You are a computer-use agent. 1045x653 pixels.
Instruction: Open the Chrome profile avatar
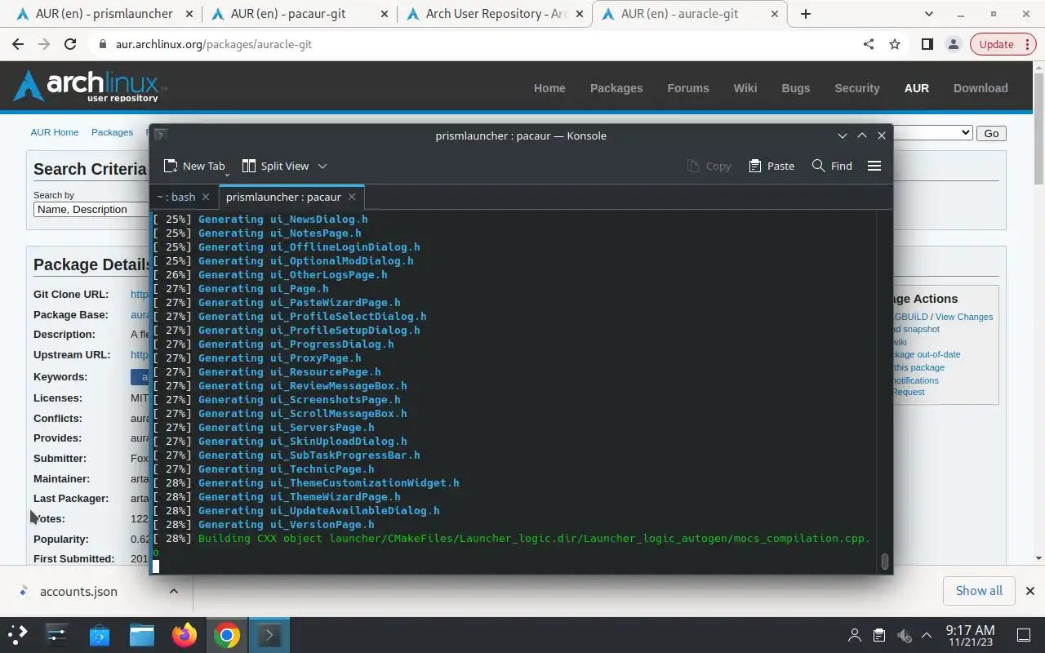click(x=953, y=44)
